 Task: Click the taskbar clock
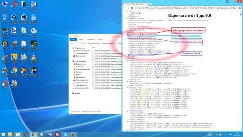(237, 134)
